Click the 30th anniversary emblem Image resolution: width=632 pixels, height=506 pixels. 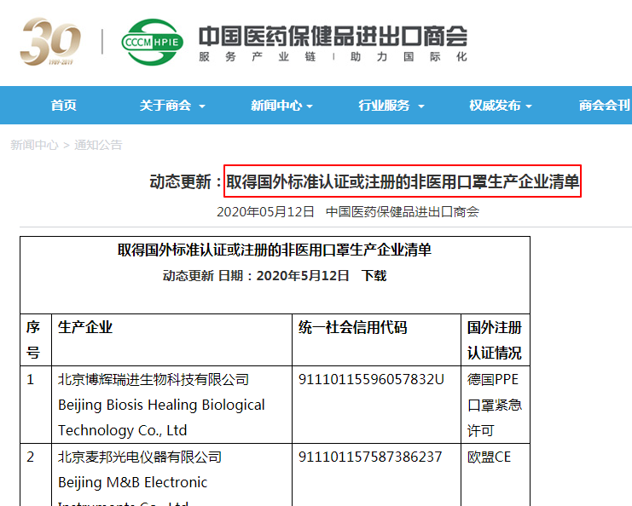coord(50,42)
